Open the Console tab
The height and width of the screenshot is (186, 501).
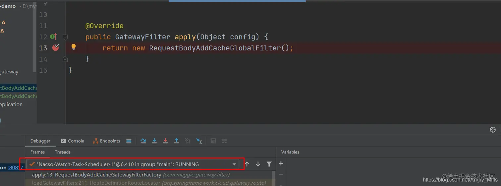(73, 141)
